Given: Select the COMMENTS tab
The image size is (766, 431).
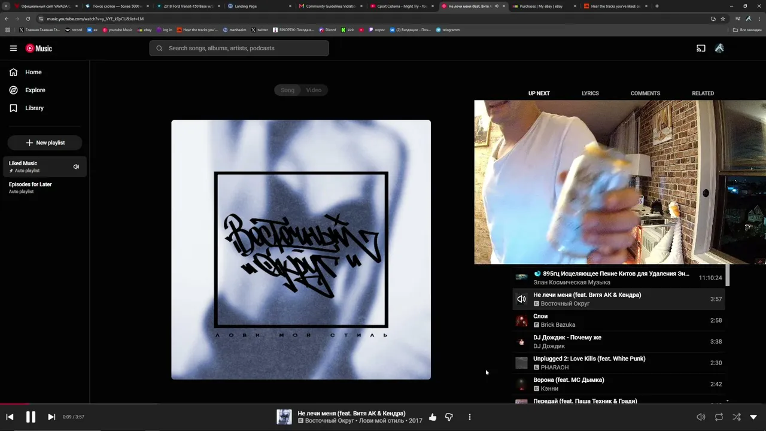Looking at the screenshot, I should [645, 93].
